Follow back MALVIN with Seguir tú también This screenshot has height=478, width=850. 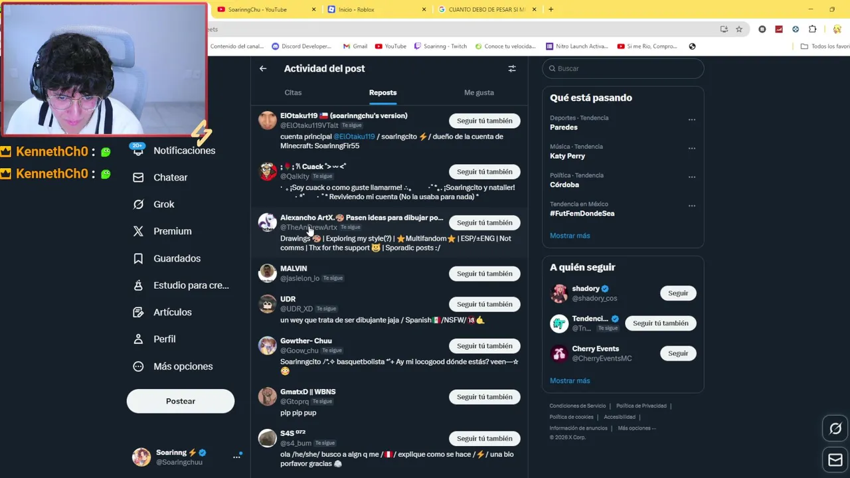[x=484, y=274]
